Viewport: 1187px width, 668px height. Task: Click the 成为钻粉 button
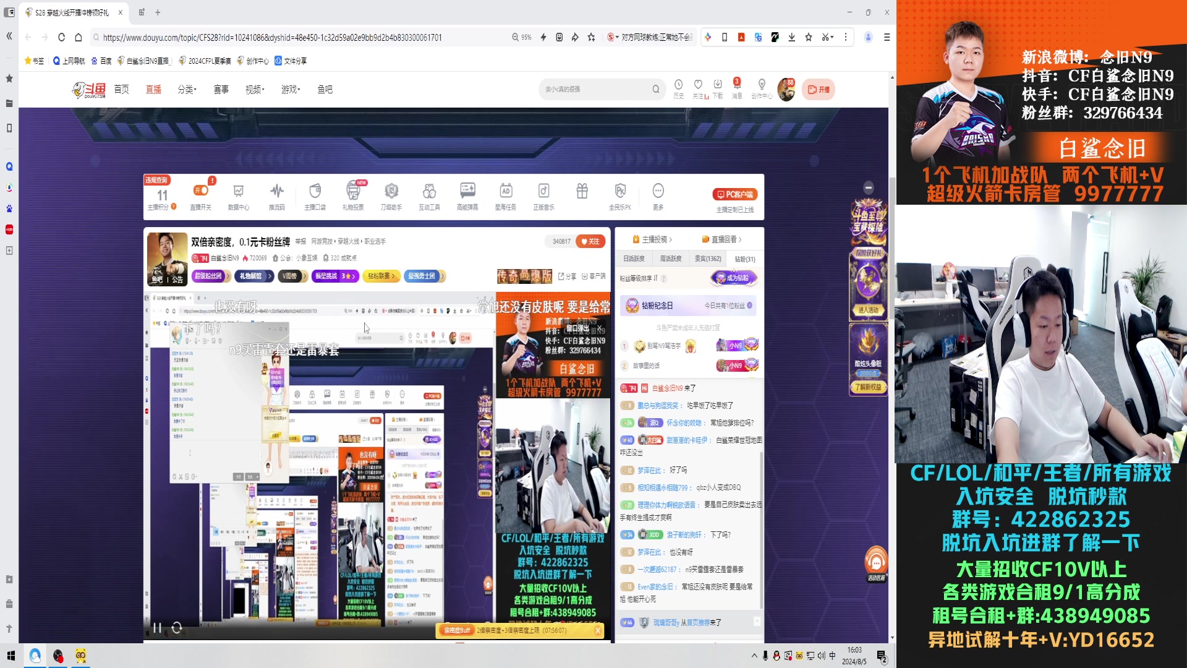pyautogui.click(x=734, y=278)
